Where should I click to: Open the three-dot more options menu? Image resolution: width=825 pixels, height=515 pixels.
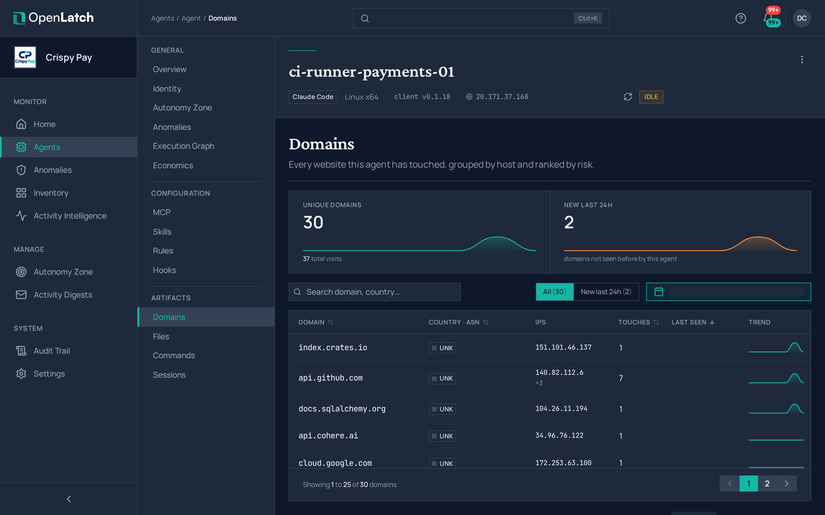(802, 60)
